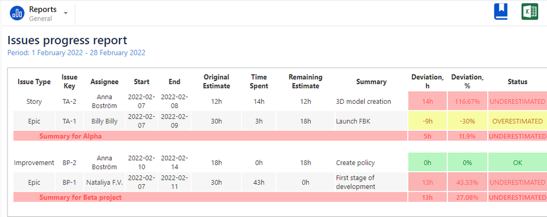Open the blue bookmark documentation icon
Image resolution: width=547 pixels, height=217 pixels.
pyautogui.click(x=500, y=12)
